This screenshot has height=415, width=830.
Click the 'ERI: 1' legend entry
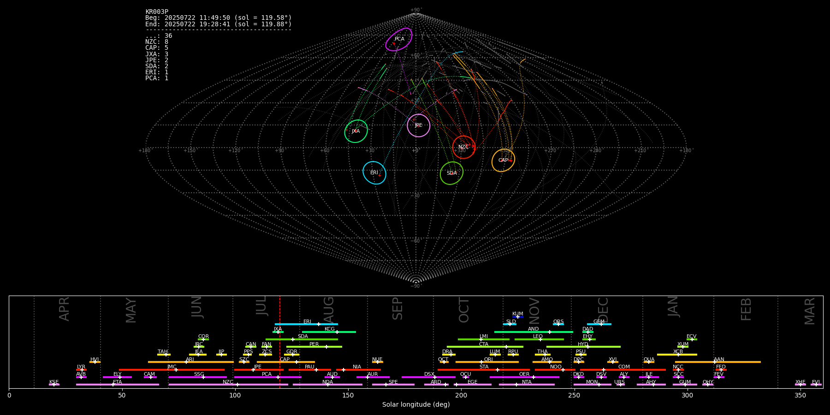[x=157, y=72]
